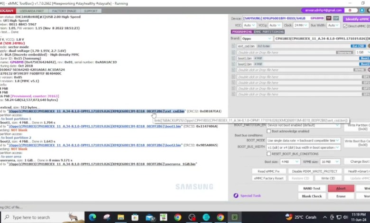This screenshot has height=223, width=370.
Task: Click the Identify eMMC button
Action: click(x=357, y=19)
